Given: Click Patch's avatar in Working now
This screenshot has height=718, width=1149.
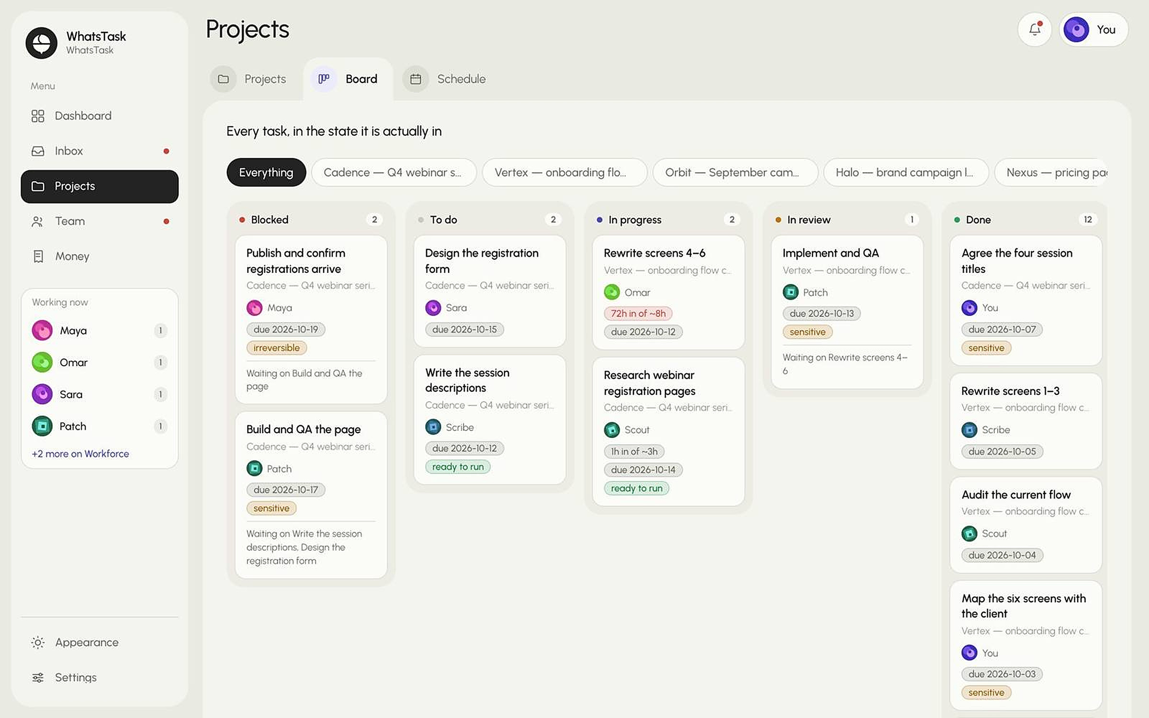Looking at the screenshot, I should pyautogui.click(x=42, y=426).
